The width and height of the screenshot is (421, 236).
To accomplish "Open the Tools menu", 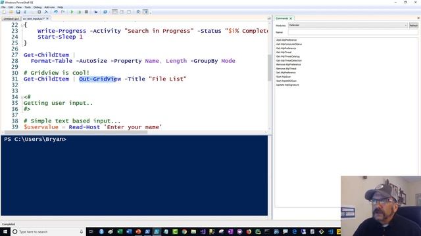I will [28, 7].
